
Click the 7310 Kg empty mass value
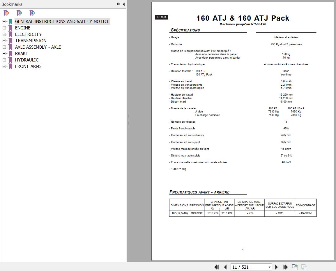click(x=273, y=112)
